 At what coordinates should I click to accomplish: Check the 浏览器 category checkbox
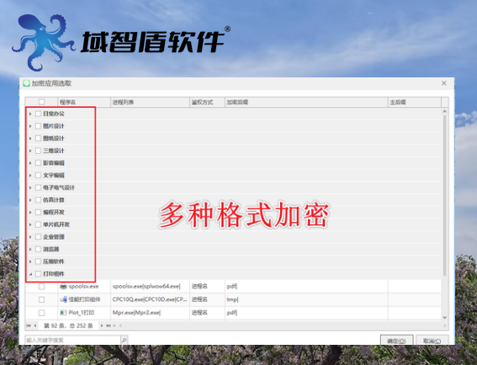[38, 249]
